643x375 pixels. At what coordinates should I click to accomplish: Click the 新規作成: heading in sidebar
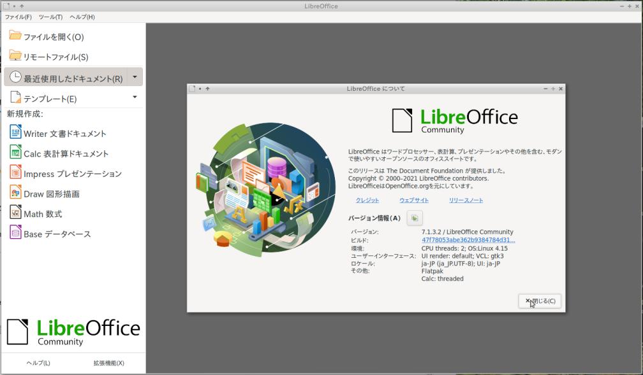[x=25, y=114]
